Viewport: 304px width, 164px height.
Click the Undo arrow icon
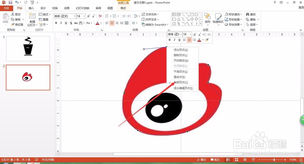tap(17, 2)
